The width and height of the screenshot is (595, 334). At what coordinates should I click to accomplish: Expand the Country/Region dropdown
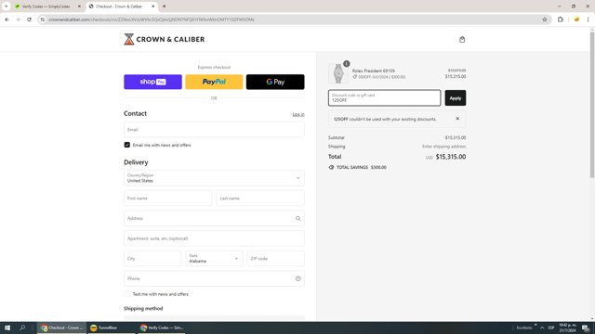pyautogui.click(x=214, y=178)
